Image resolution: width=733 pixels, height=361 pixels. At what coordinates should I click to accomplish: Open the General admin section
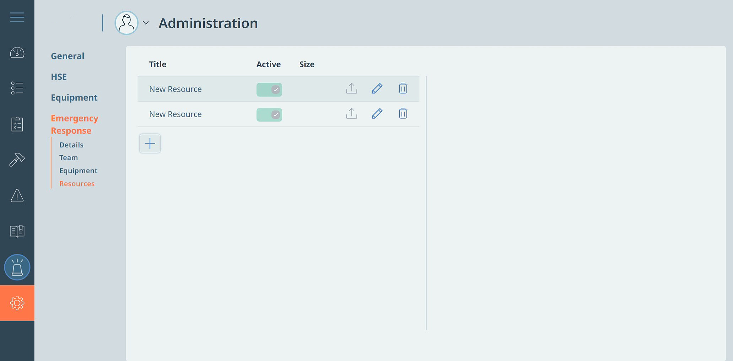tap(68, 56)
